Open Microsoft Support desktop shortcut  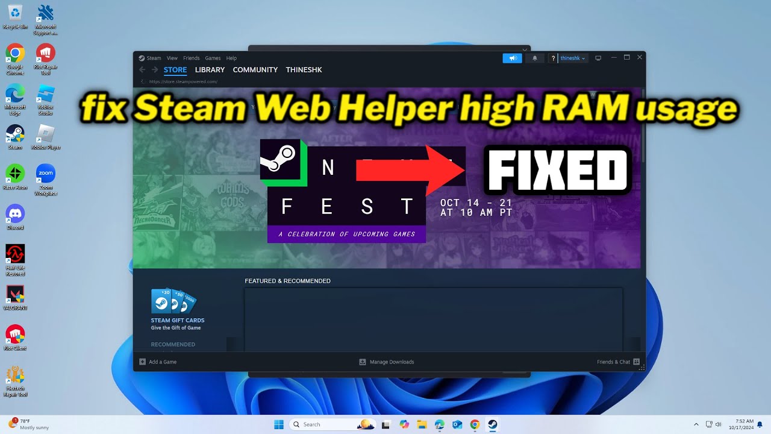[x=46, y=20]
